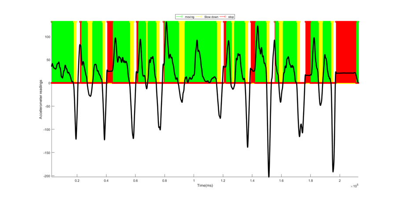Click the green moving line marker in legend
The height and width of the screenshot is (198, 396).
point(180,17)
